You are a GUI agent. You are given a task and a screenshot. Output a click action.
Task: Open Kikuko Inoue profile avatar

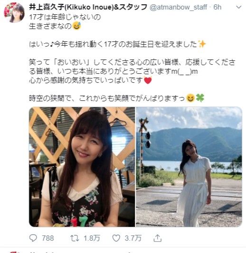14,12
